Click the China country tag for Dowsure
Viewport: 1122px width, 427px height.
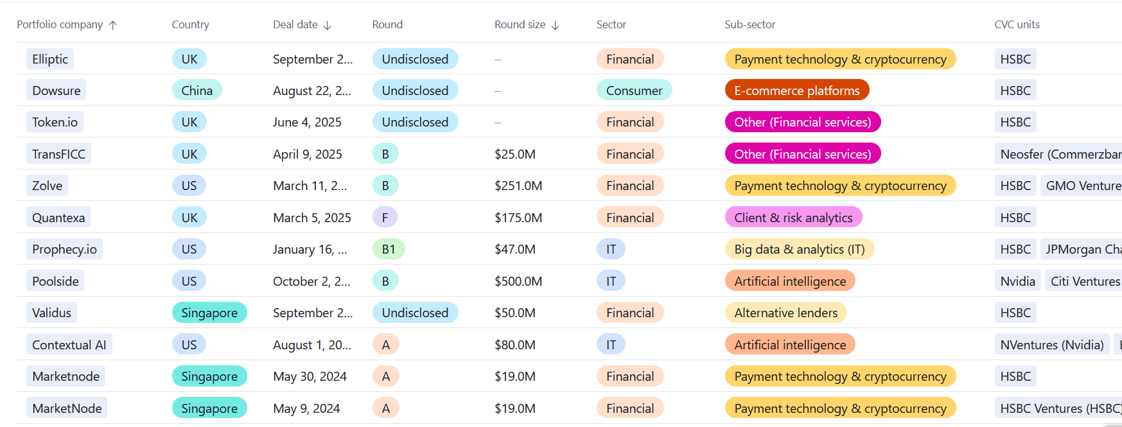click(x=197, y=91)
